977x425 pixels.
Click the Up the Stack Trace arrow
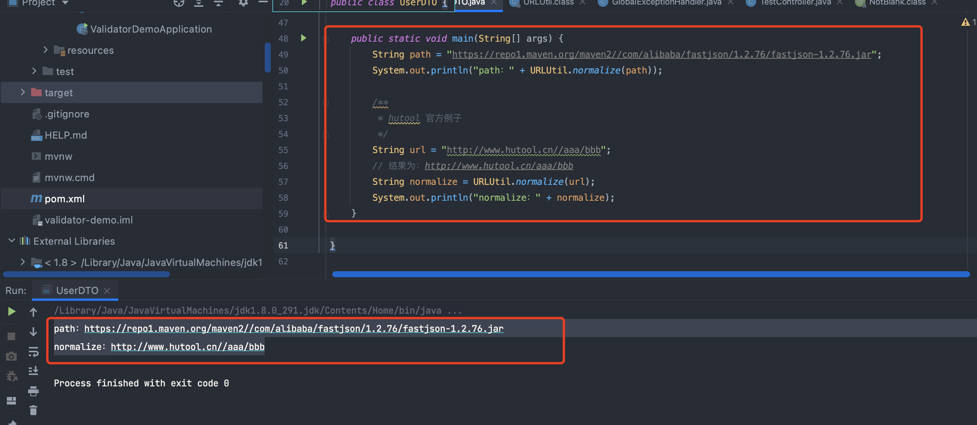point(33,312)
